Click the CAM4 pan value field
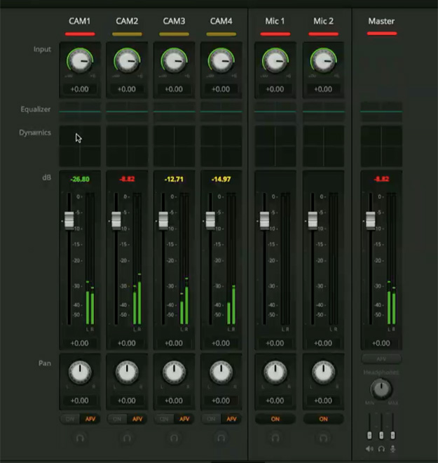The image size is (438, 463). (x=221, y=401)
